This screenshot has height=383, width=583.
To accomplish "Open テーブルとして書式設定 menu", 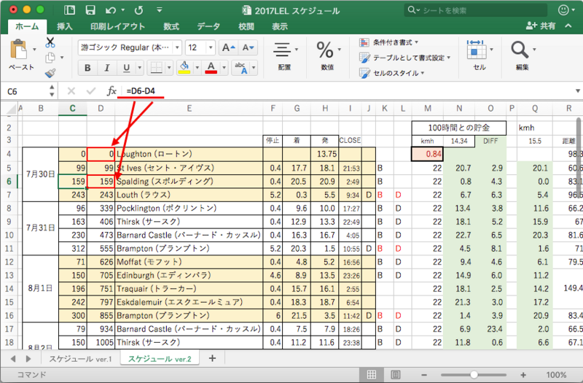I will click(404, 58).
